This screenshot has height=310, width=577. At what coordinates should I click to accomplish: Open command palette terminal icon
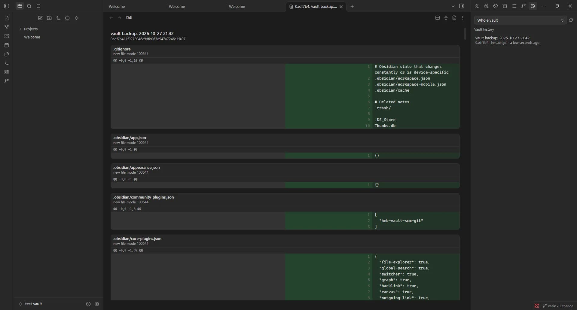(7, 63)
